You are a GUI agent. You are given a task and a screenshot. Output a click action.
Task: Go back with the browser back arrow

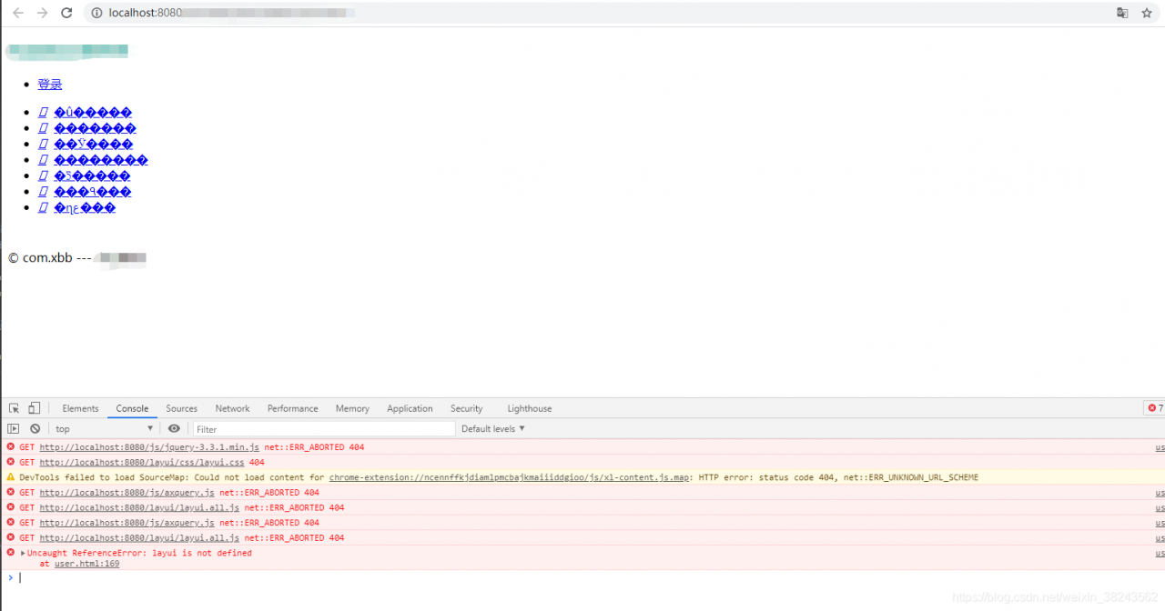pos(18,13)
